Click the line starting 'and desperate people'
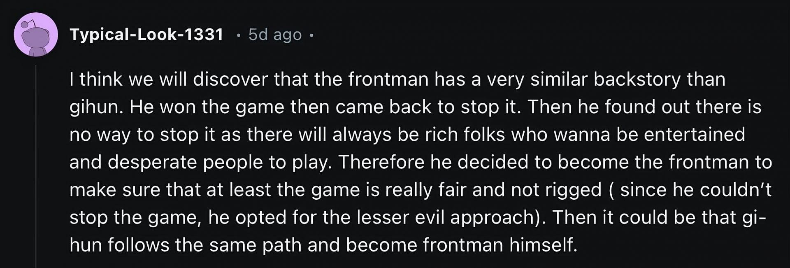Viewport: 790px width, 268px height. point(421,162)
